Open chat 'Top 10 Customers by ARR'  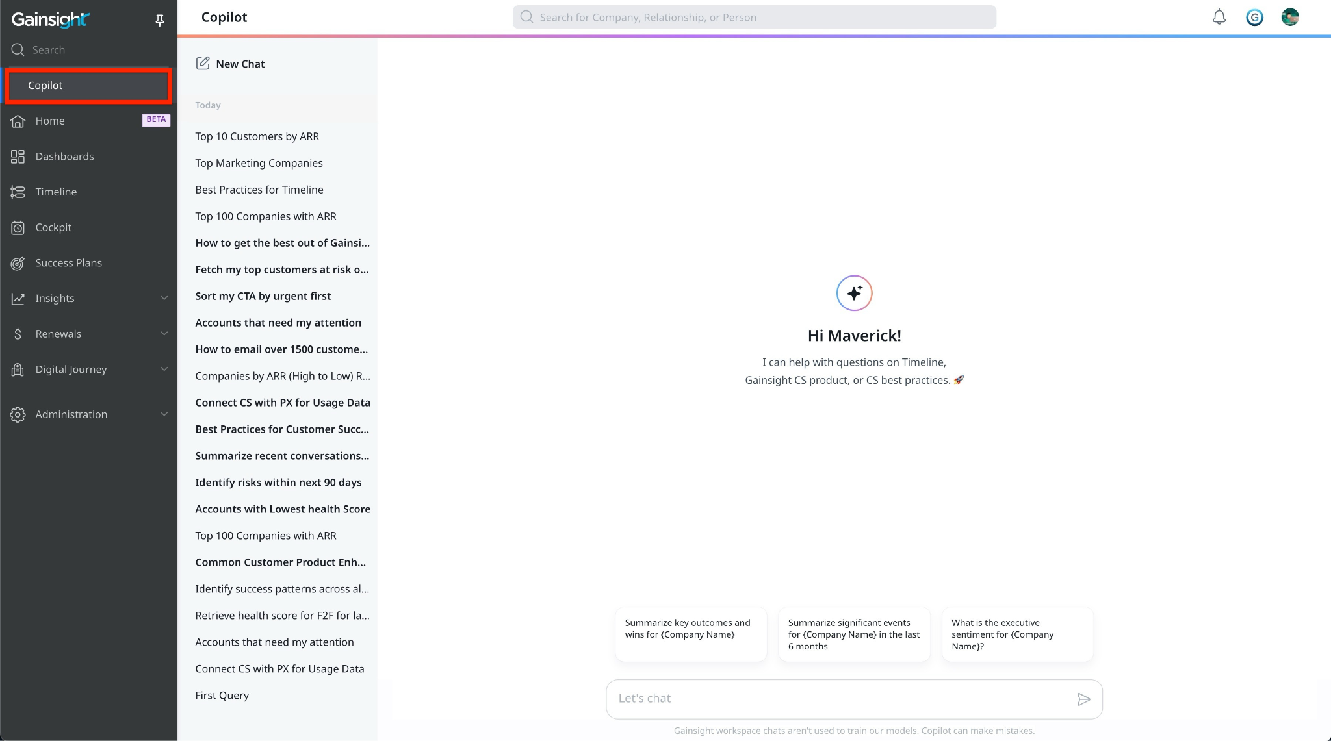pos(257,136)
